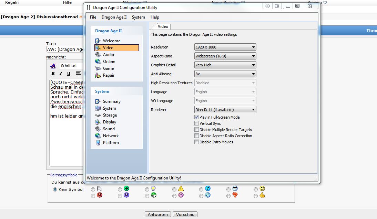
Task: Choose the yellow smiley face post symbol
Action: tap(256, 189)
